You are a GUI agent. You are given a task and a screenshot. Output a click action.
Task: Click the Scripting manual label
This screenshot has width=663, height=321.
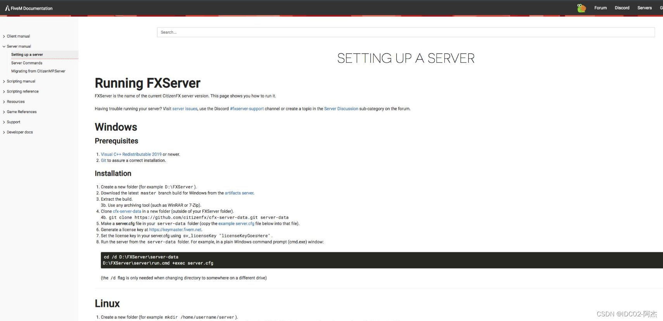pos(21,82)
